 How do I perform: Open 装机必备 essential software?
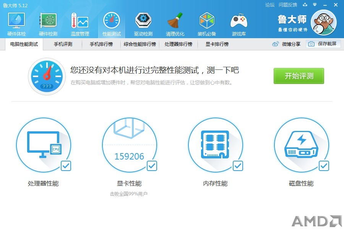click(207, 24)
